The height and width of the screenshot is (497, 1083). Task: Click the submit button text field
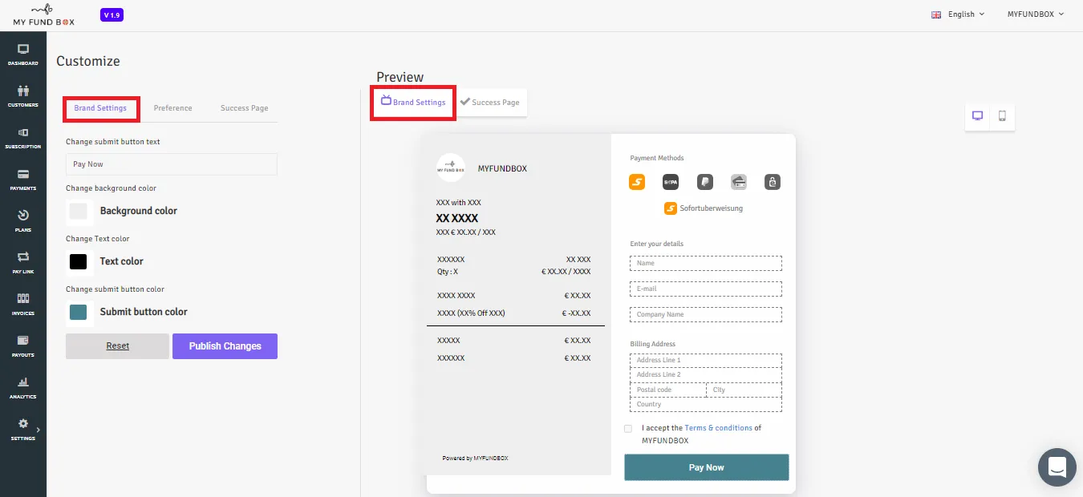172,164
